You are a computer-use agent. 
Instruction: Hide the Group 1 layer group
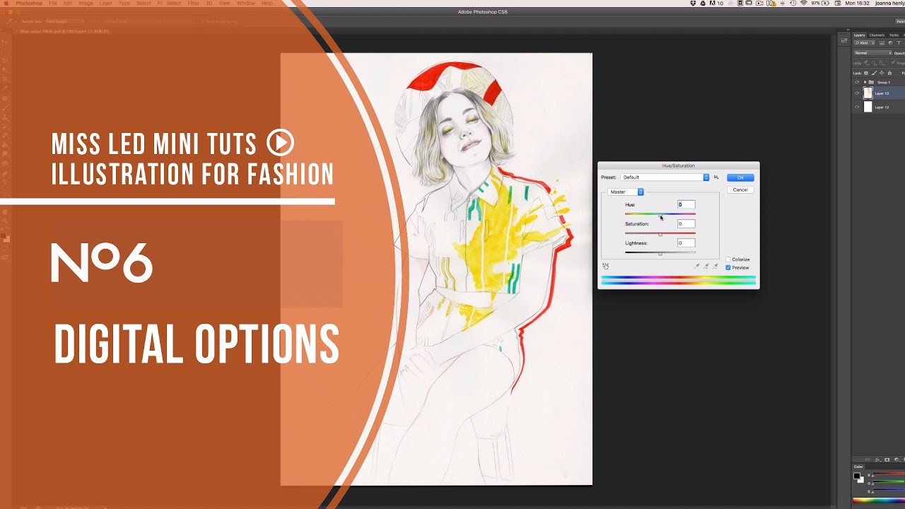857,82
